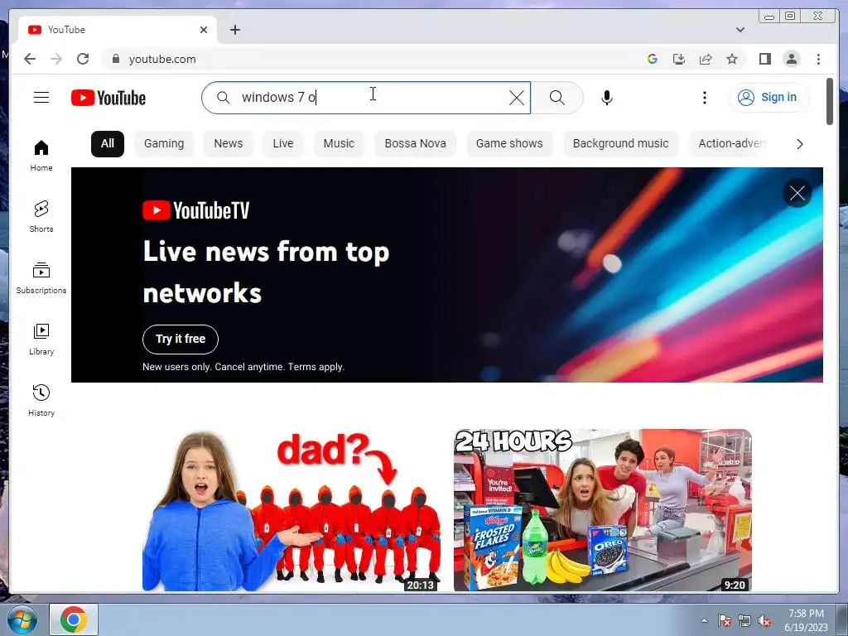The height and width of the screenshot is (636, 848).
Task: Open History in the sidebar
Action: pos(41,400)
